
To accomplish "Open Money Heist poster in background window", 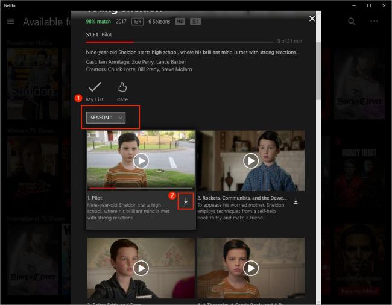I will (359, 172).
